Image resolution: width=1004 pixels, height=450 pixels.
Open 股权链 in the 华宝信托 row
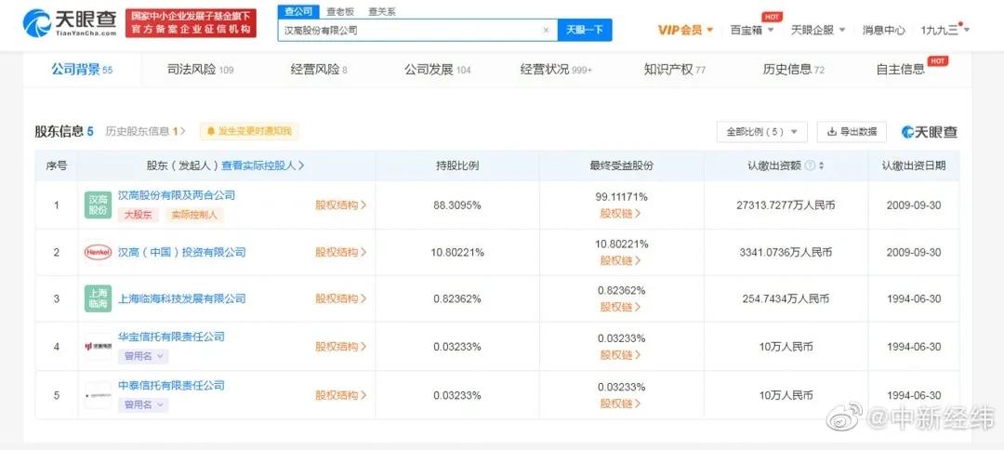620,354
